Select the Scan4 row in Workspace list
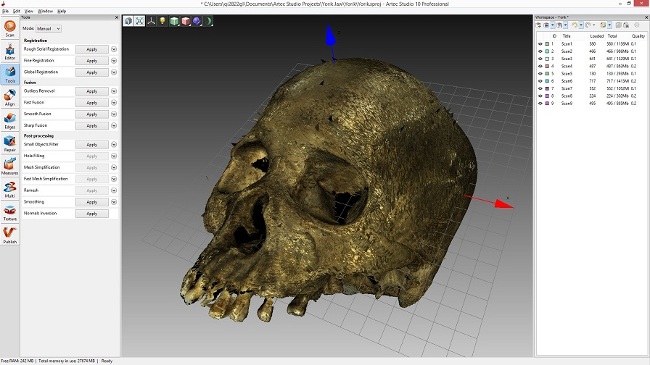Viewport: 650px width, 365px height. tap(567, 67)
